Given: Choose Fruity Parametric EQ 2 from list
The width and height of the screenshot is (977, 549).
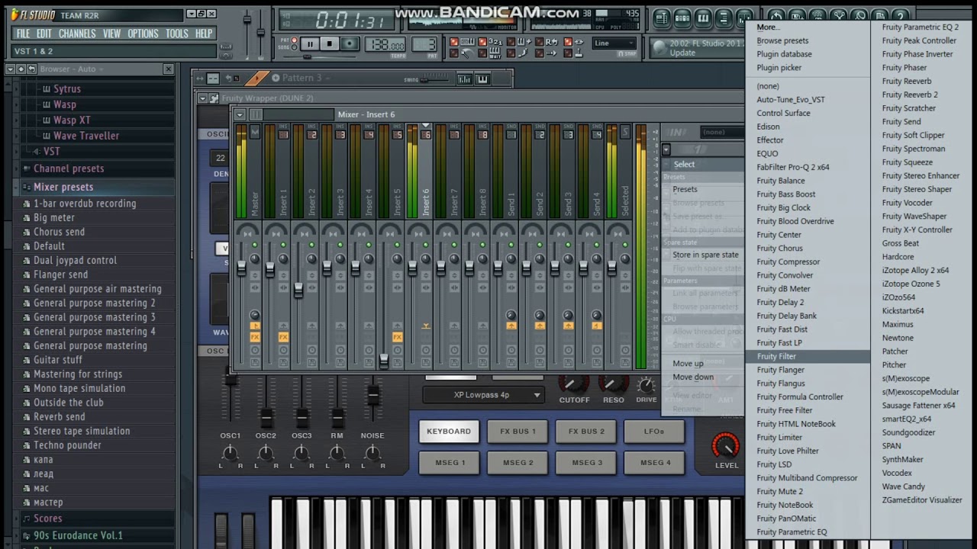Looking at the screenshot, I should click(920, 27).
